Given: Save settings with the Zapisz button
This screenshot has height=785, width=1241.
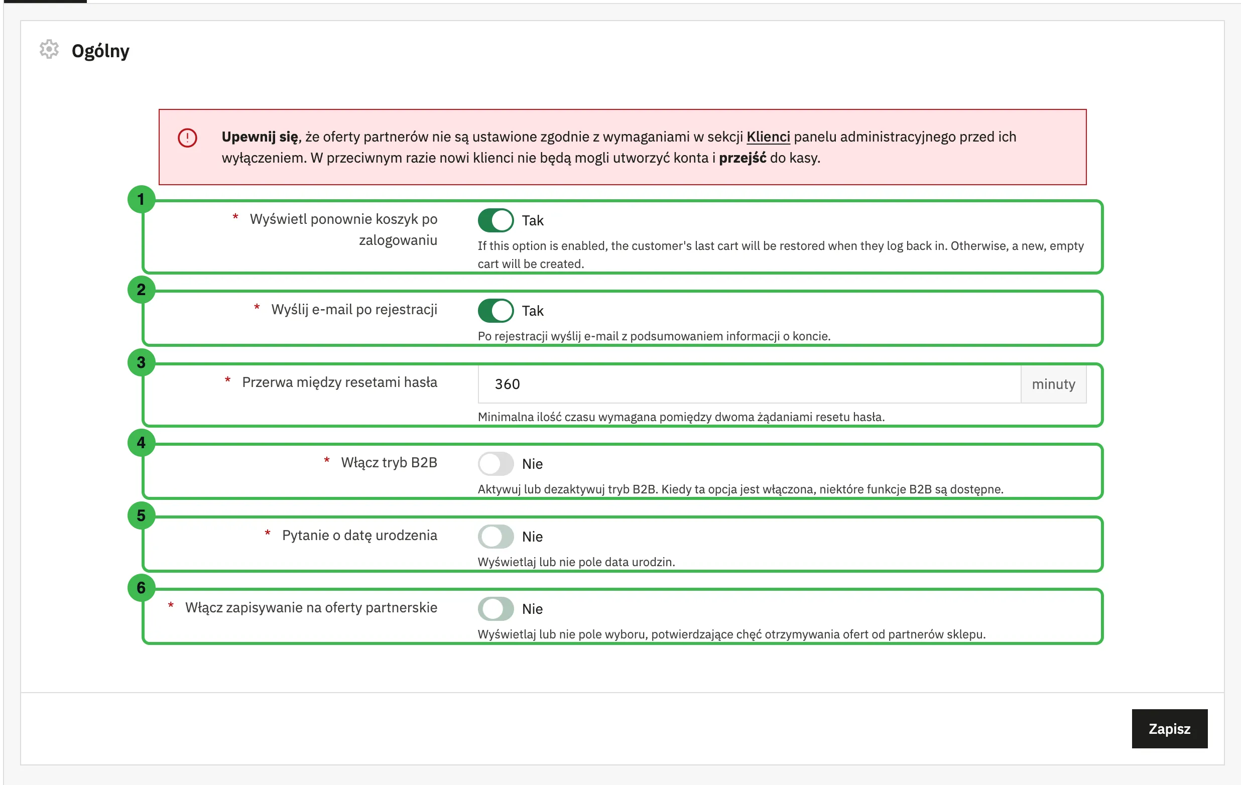Looking at the screenshot, I should coord(1169,728).
